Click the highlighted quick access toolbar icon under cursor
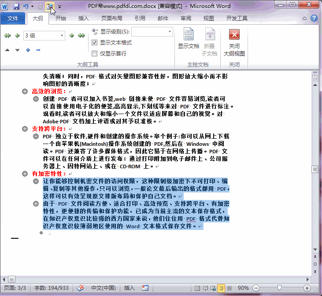The width and height of the screenshot is (322, 296). (49, 7)
